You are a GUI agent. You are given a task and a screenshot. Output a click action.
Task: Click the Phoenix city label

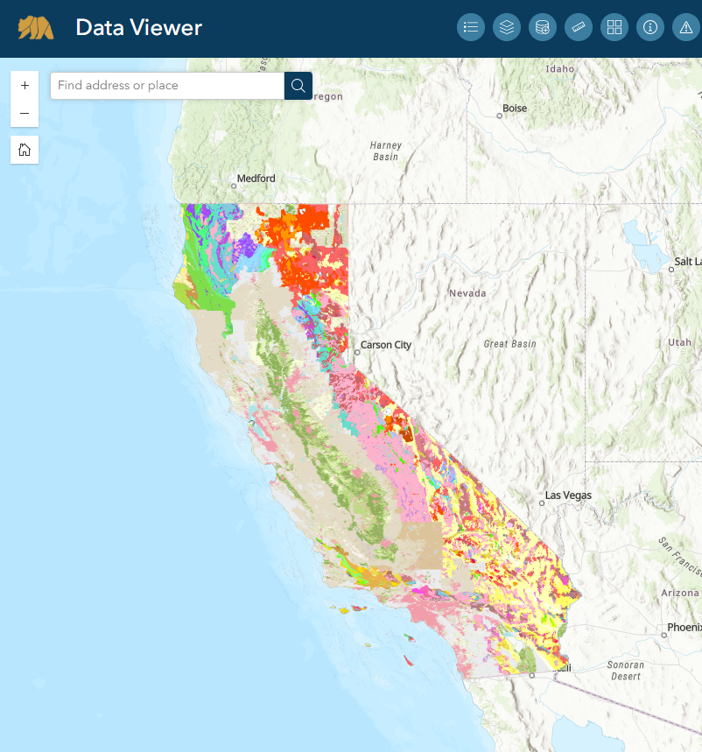pyautogui.click(x=684, y=627)
